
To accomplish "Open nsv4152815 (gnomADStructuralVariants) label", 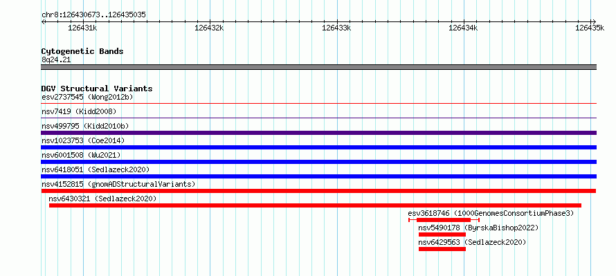I will (x=118, y=184).
